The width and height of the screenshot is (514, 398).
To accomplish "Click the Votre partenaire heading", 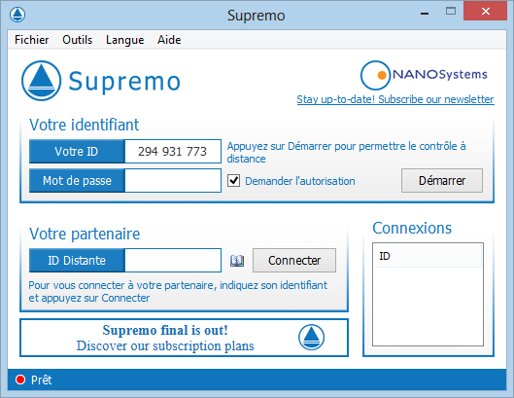I will click(x=85, y=234).
